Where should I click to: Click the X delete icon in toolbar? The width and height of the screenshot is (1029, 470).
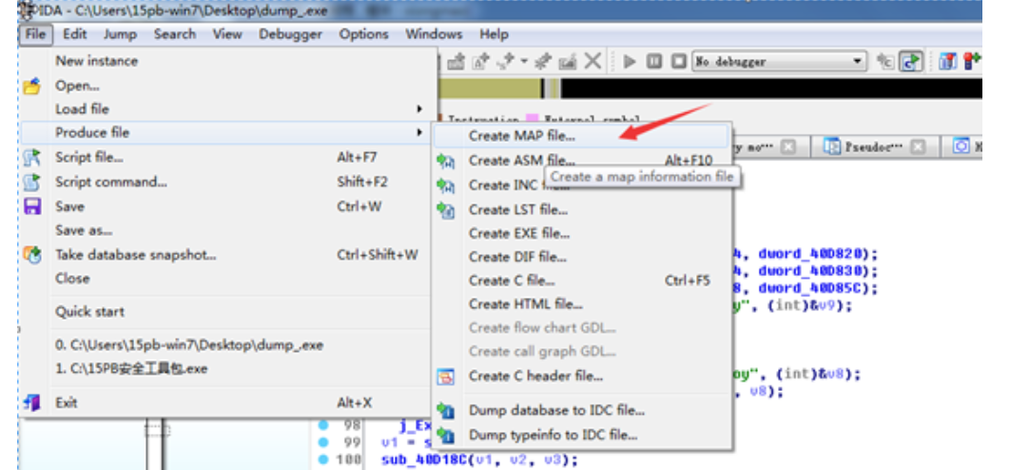[592, 62]
